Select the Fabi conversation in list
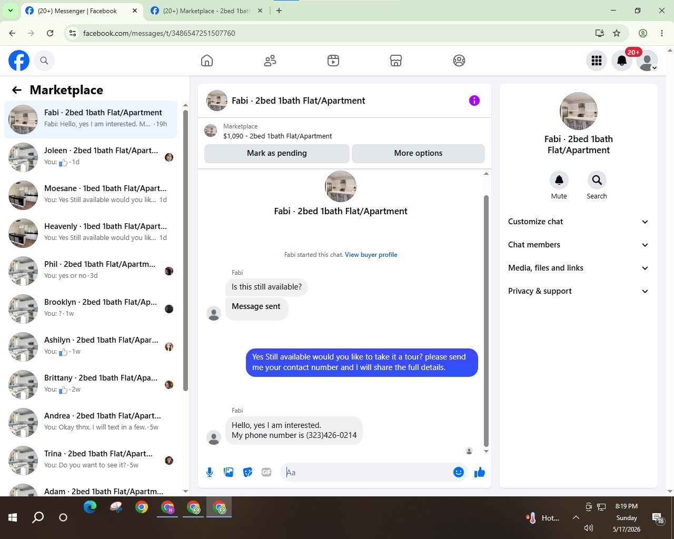This screenshot has height=539, width=674. coord(91,119)
